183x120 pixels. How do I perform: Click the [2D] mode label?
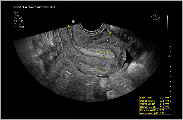[16, 13]
